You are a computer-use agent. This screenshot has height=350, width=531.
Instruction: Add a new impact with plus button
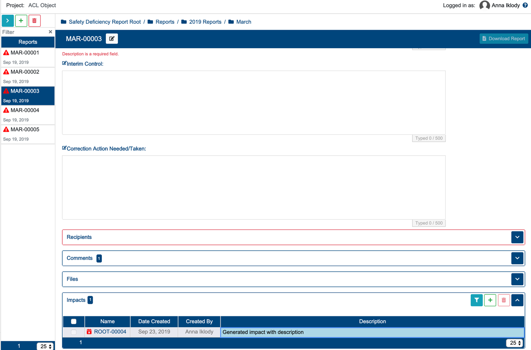tap(490, 300)
